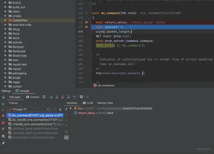This screenshot has width=214, height=154.
Task: Open the Thread-17 thread dropdown
Action: coord(29,109)
